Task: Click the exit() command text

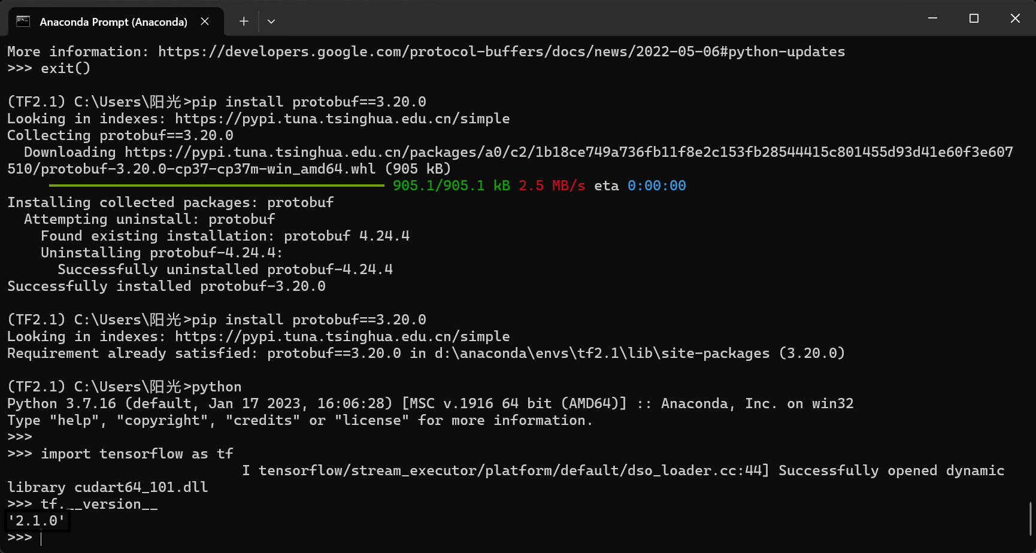Action: point(65,68)
